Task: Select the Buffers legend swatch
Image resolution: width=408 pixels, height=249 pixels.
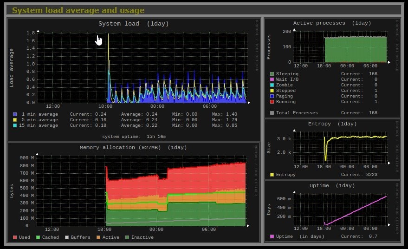Action: (66, 237)
